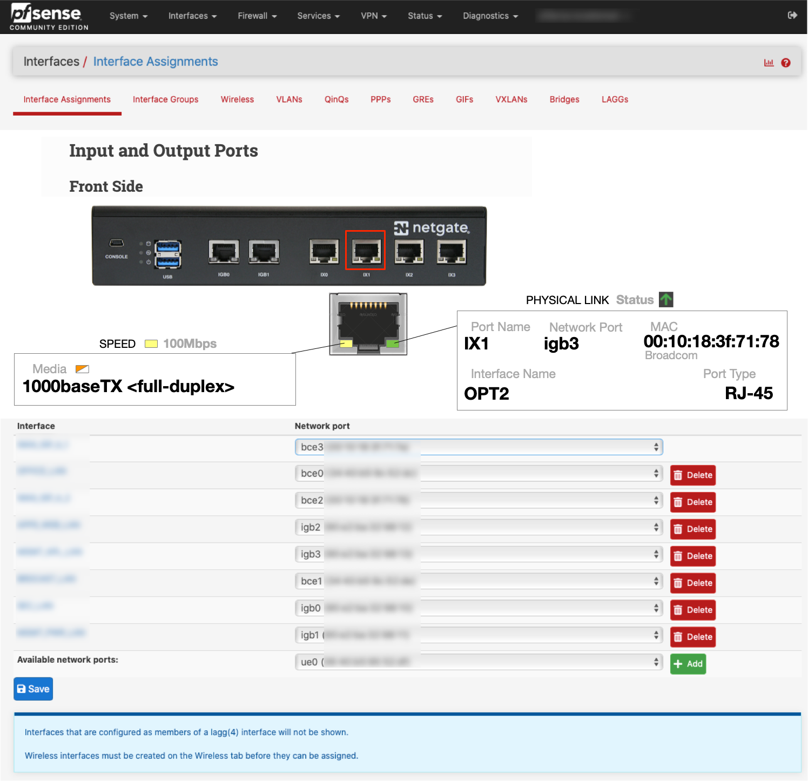Expand the bce0 network port dropdown
808x781 pixels.
(479, 474)
